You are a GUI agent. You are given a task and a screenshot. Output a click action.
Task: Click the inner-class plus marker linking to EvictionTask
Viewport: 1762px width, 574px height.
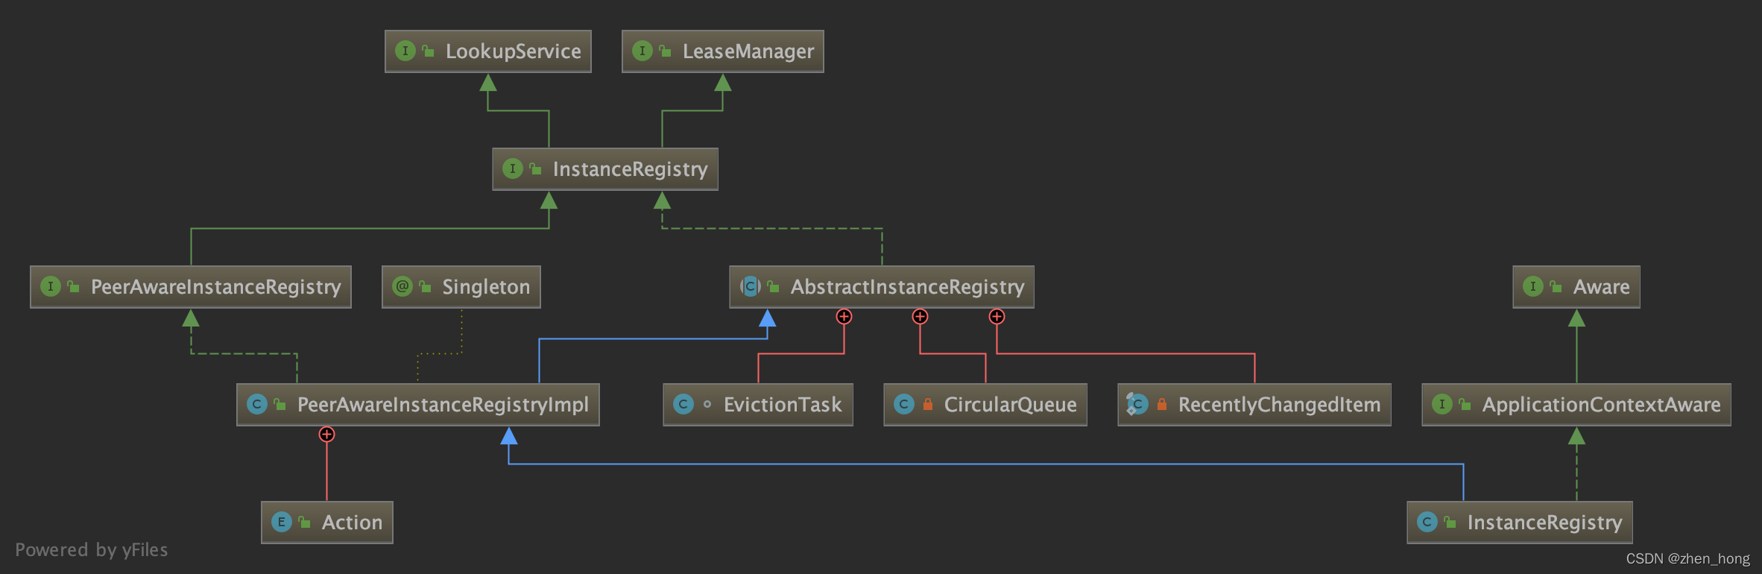(x=844, y=317)
